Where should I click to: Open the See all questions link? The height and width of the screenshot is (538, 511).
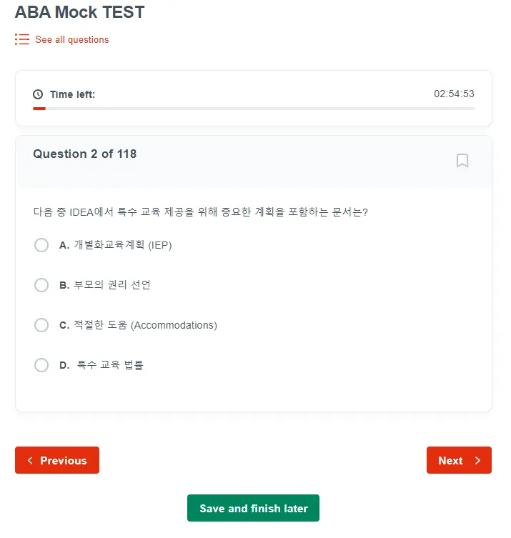71,40
